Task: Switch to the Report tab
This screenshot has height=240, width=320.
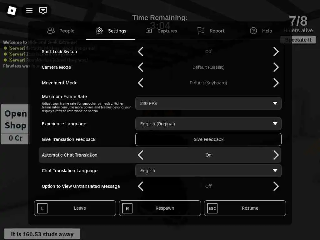Action: pos(211,31)
